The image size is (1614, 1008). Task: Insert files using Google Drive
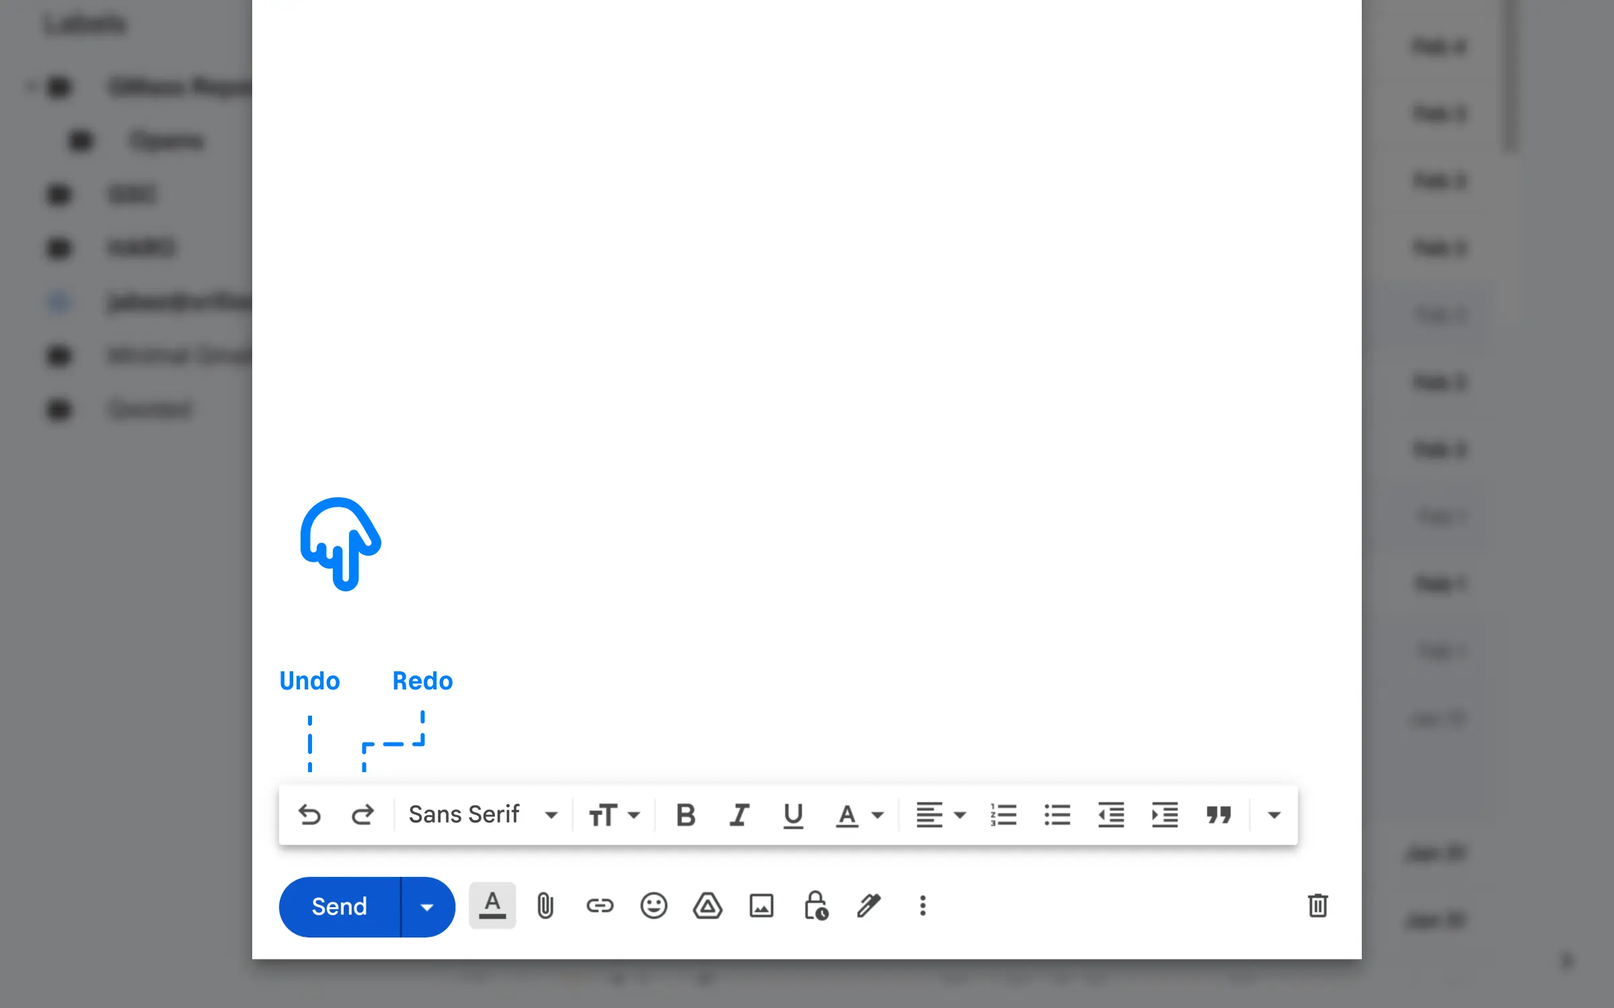pyautogui.click(x=707, y=905)
